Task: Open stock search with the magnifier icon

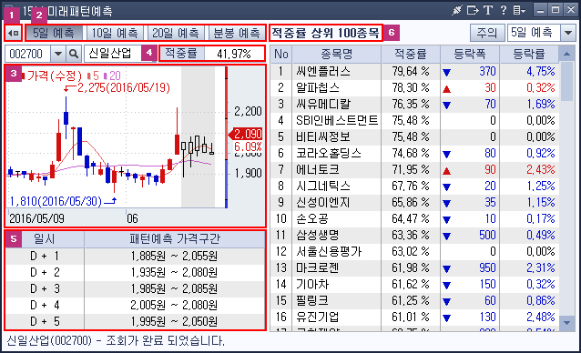Action: click(74, 54)
